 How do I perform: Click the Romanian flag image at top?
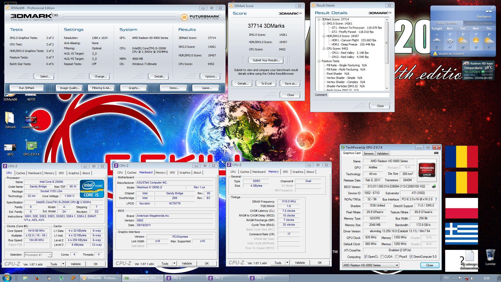[461, 157]
